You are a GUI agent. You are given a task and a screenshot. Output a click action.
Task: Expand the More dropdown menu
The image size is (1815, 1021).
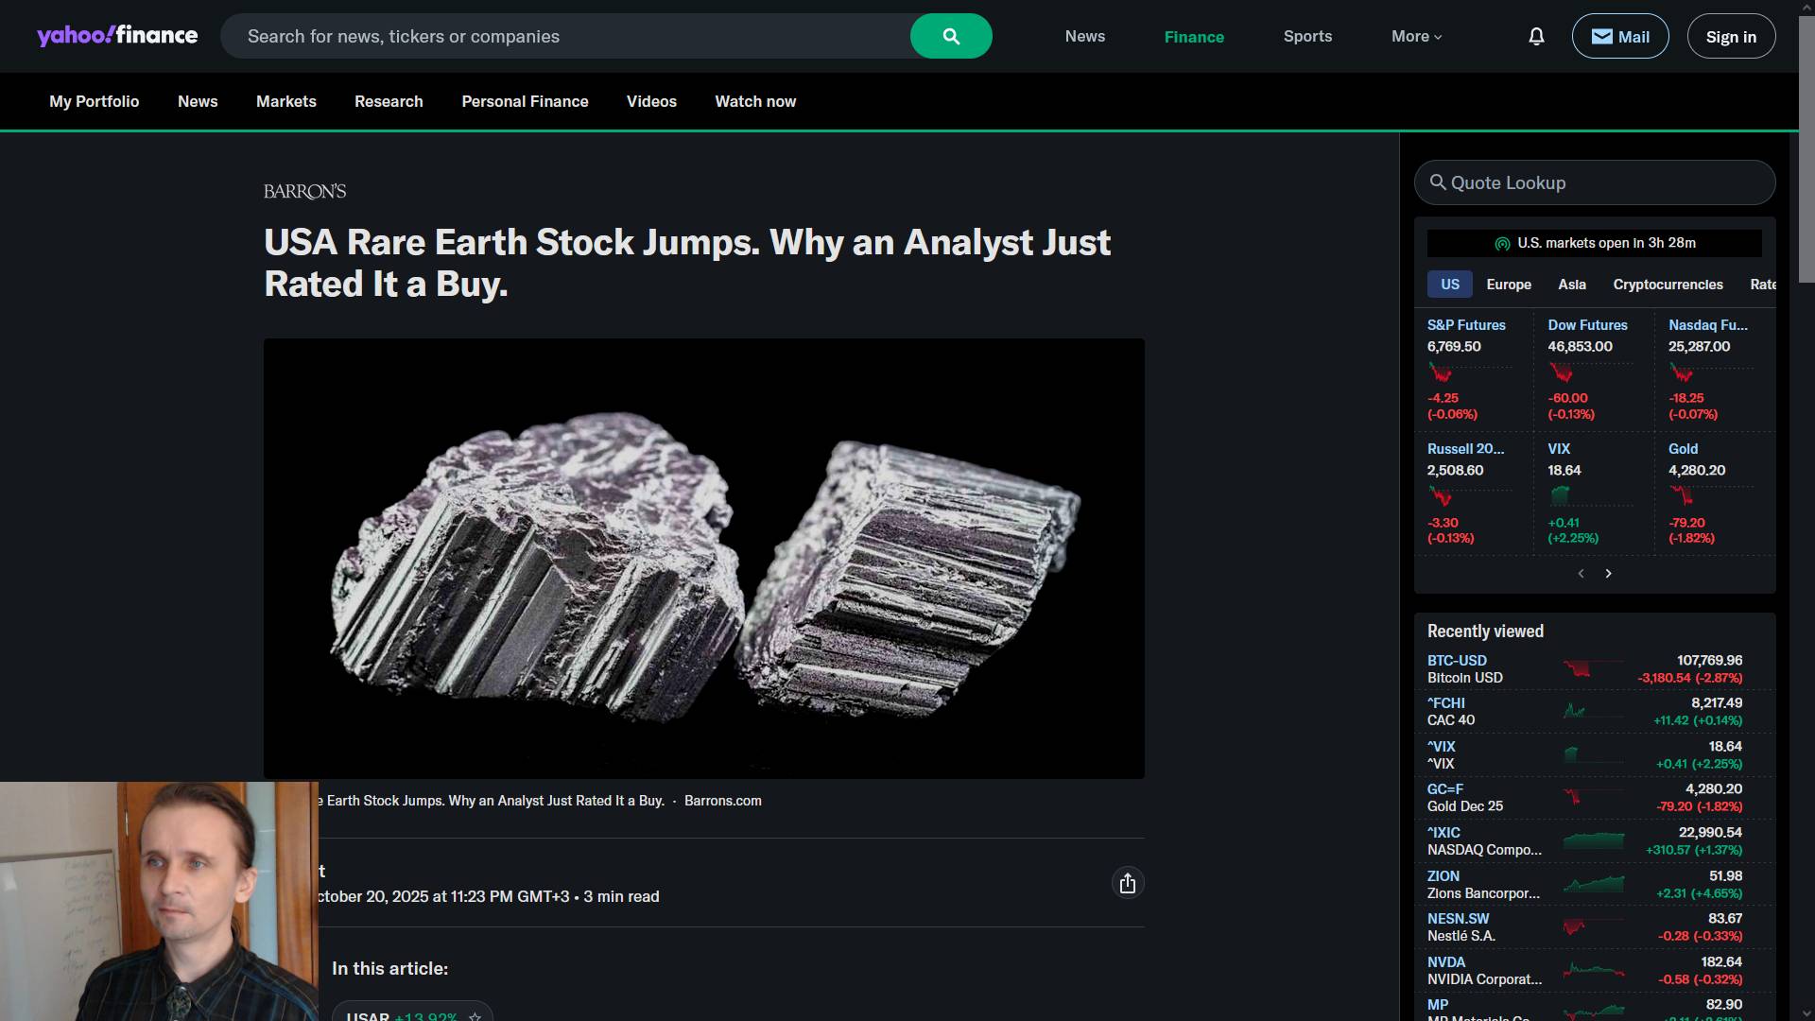click(1416, 37)
